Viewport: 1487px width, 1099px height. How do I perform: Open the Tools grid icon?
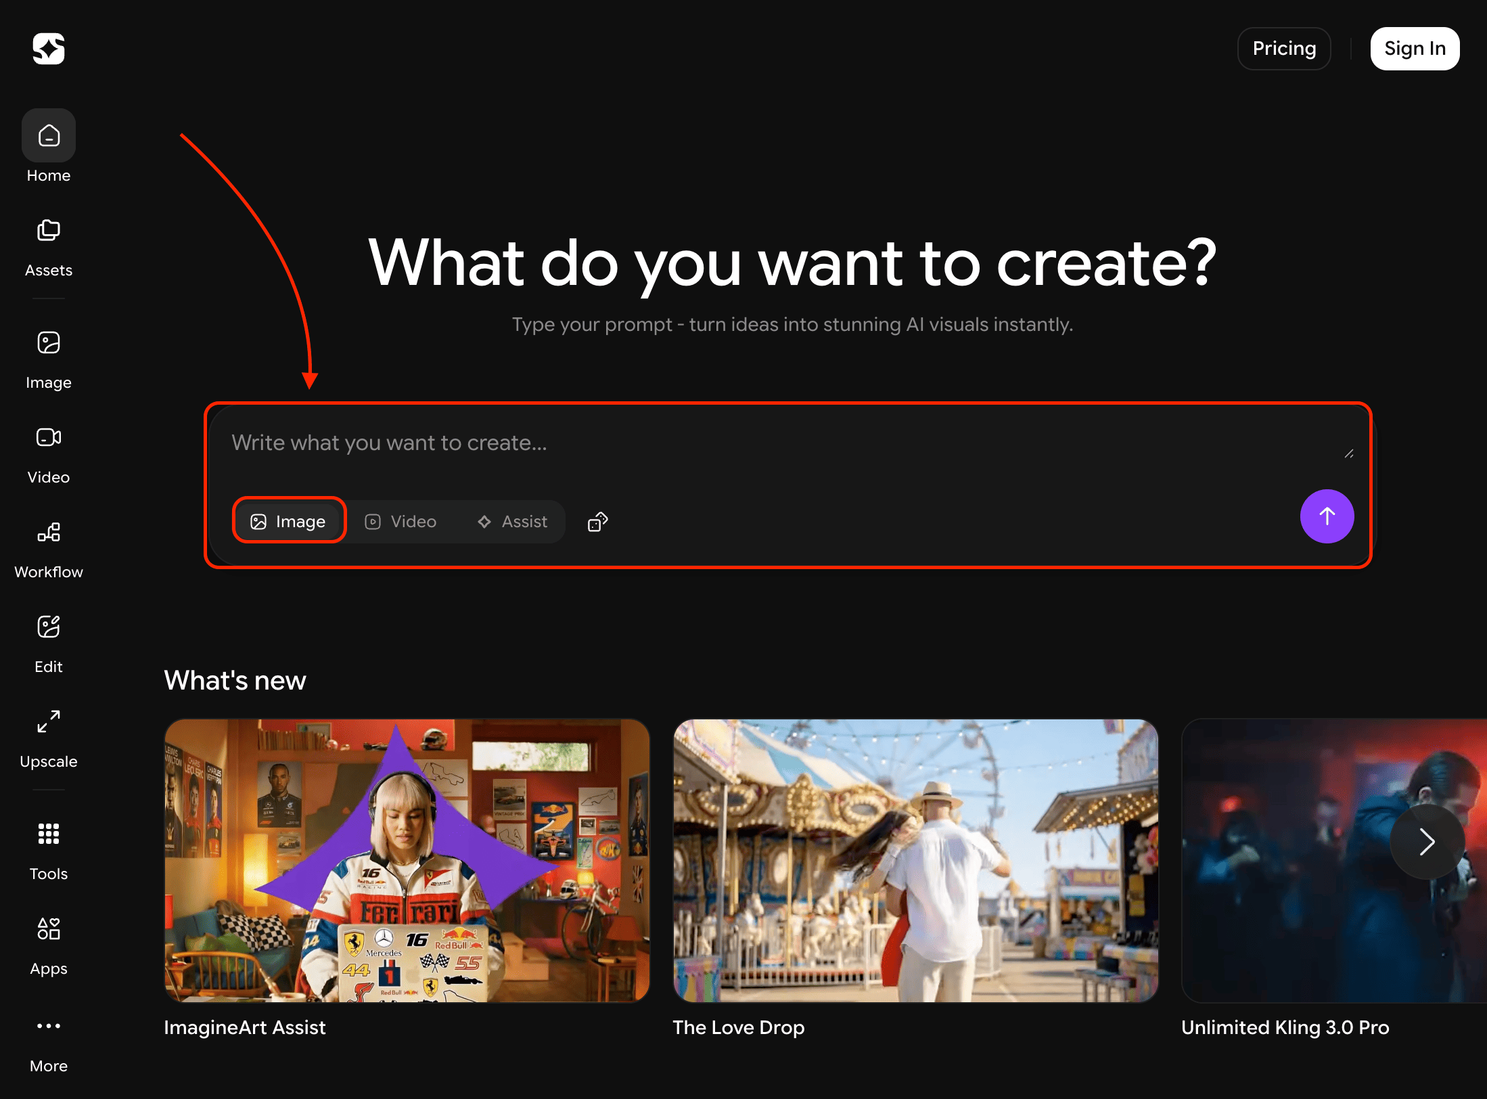tap(49, 851)
